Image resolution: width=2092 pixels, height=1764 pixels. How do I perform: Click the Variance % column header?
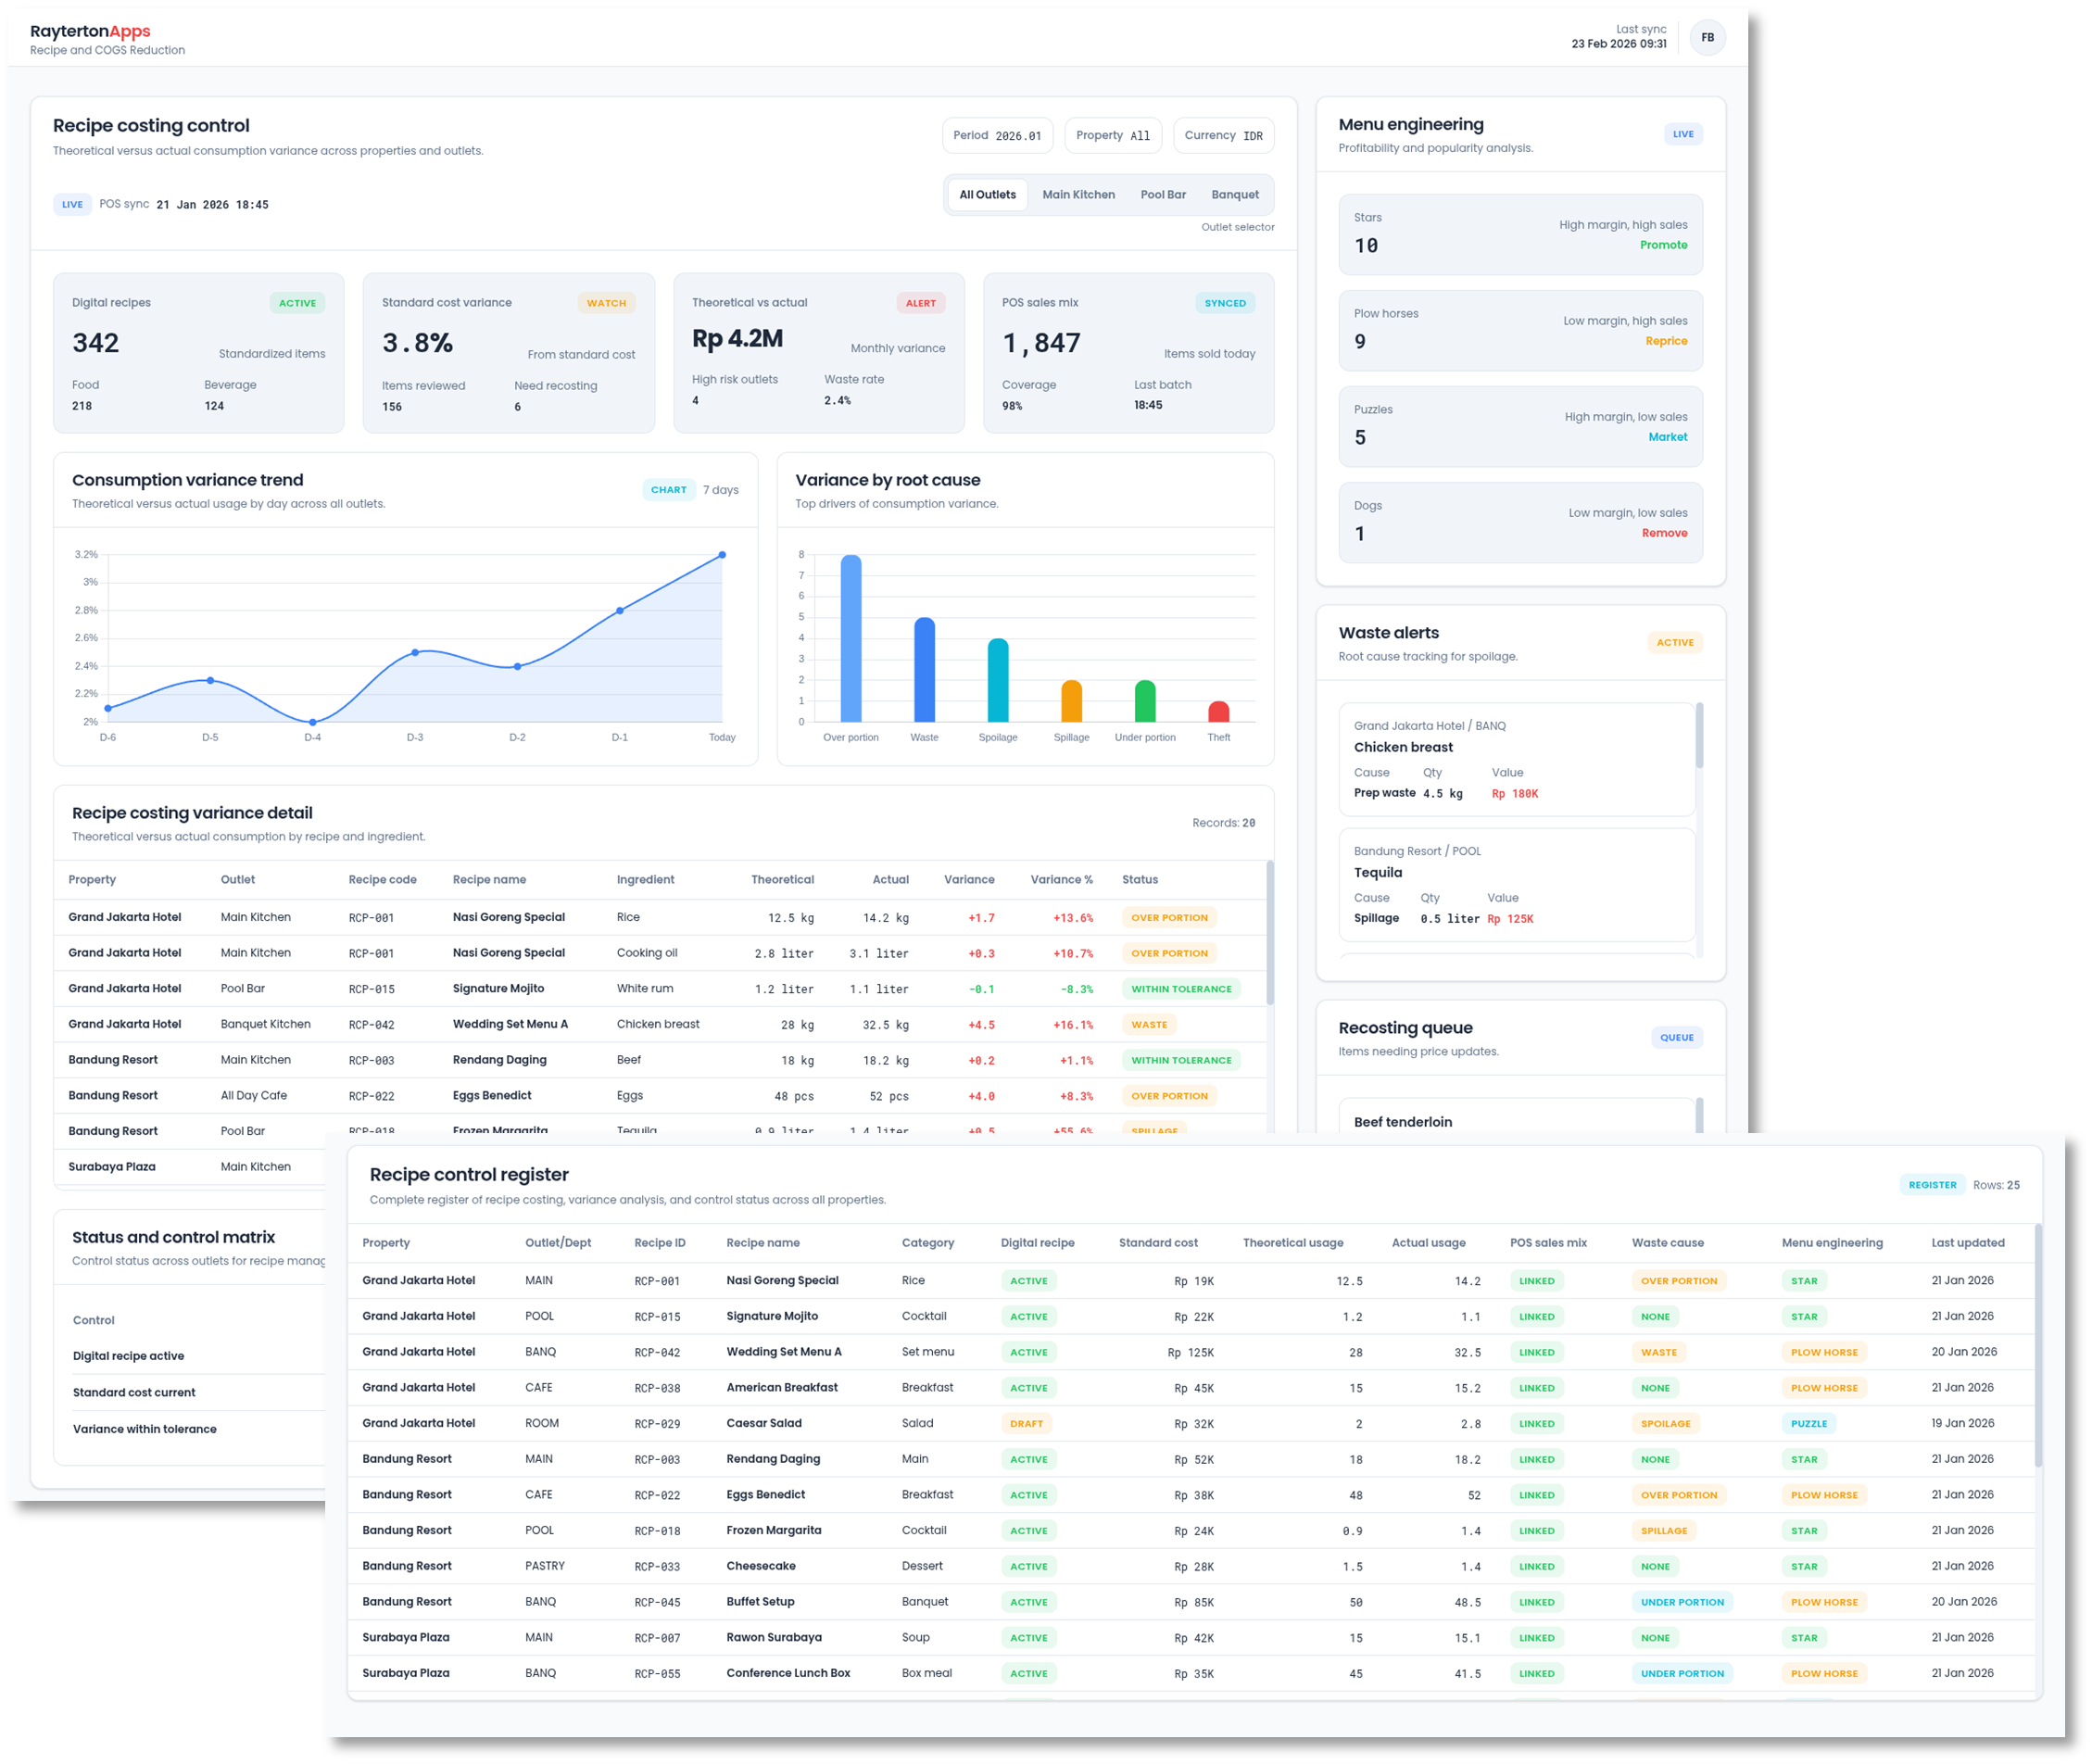coord(1060,880)
